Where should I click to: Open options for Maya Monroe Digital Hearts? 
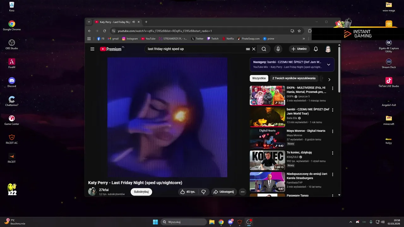coord(332,131)
